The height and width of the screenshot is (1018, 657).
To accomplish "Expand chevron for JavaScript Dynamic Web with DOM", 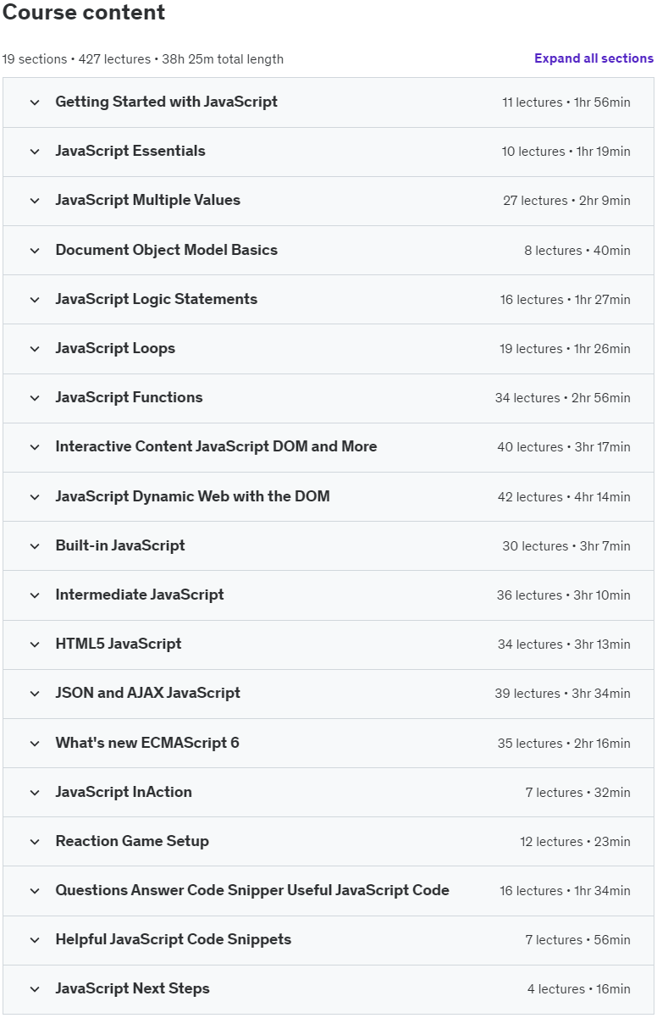I will tap(35, 497).
